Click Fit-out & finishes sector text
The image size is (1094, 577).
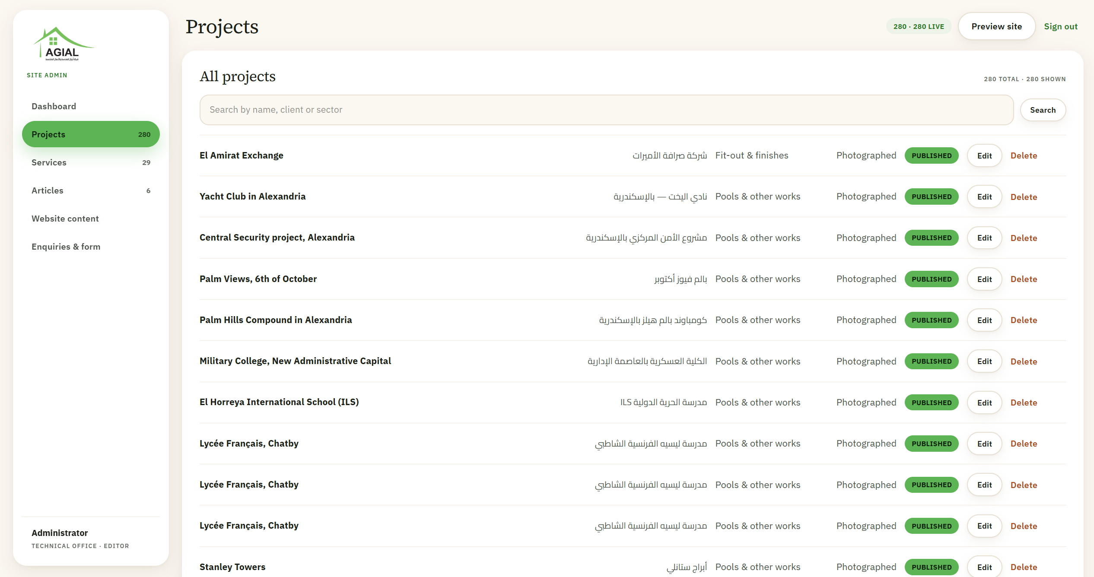pyautogui.click(x=752, y=155)
